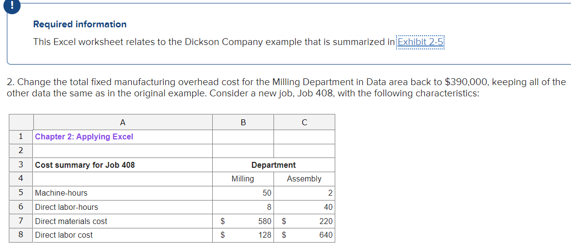The height and width of the screenshot is (247, 571).
Task: Click Assembly machine-hours value 2
Action: tap(304, 193)
